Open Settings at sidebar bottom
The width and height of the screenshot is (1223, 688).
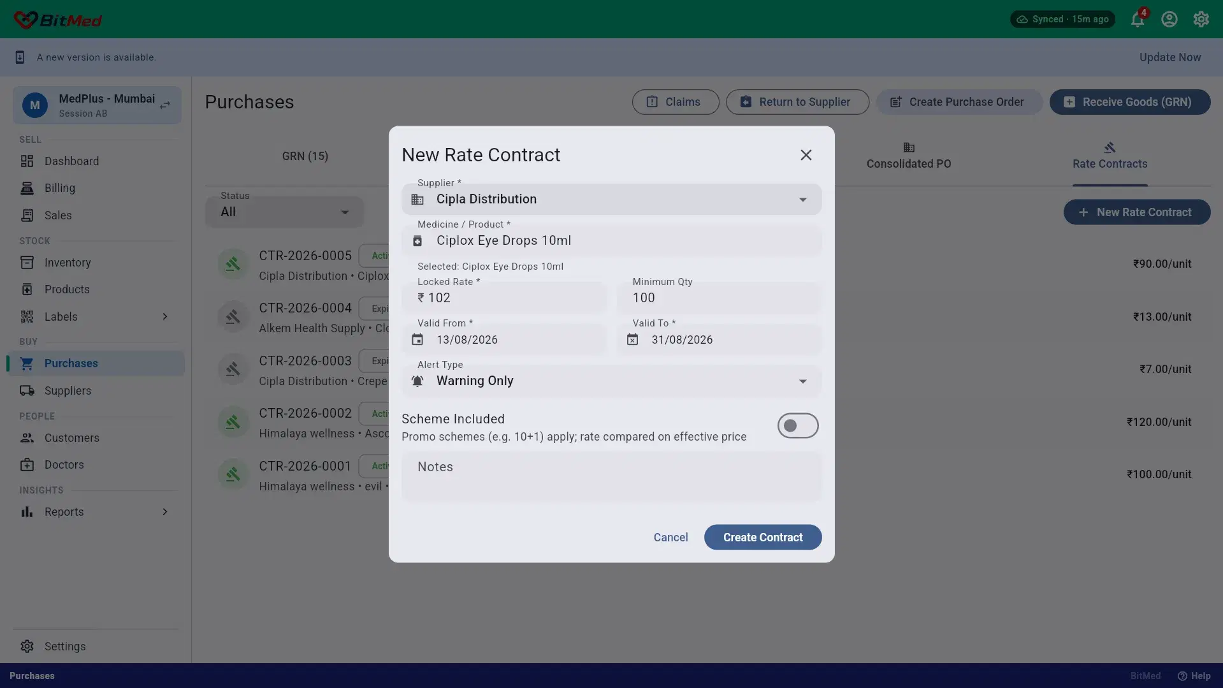tap(96, 647)
